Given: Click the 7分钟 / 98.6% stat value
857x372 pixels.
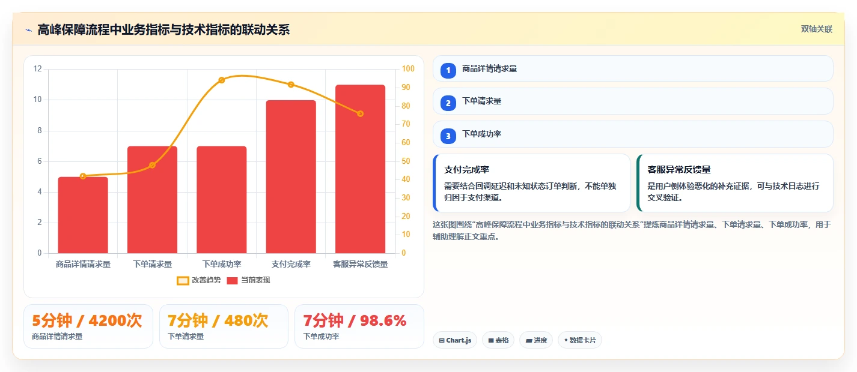Looking at the screenshot, I should click(x=355, y=320).
